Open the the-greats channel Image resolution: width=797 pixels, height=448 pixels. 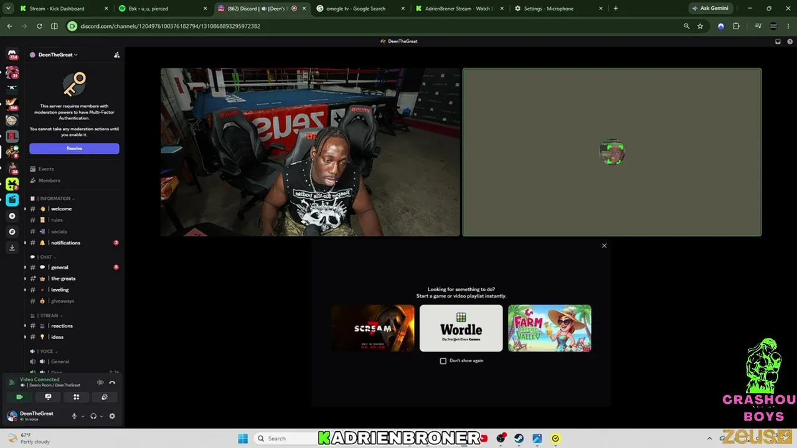coord(63,279)
